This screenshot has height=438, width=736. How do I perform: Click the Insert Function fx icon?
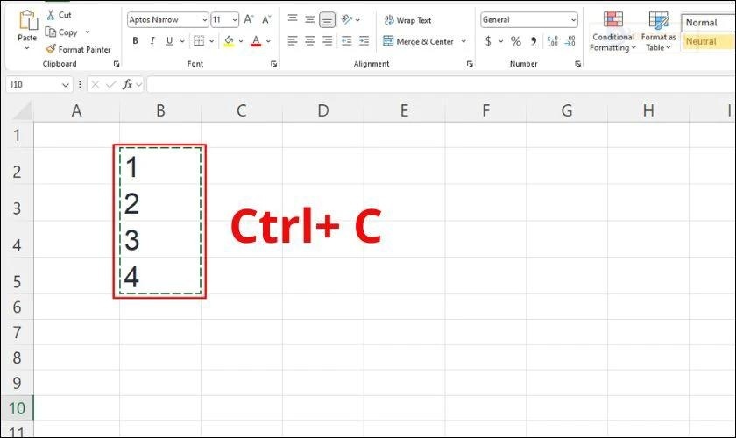click(x=128, y=84)
